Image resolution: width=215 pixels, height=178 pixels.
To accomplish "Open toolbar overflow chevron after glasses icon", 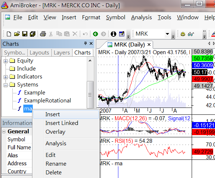I will coord(204,34).
